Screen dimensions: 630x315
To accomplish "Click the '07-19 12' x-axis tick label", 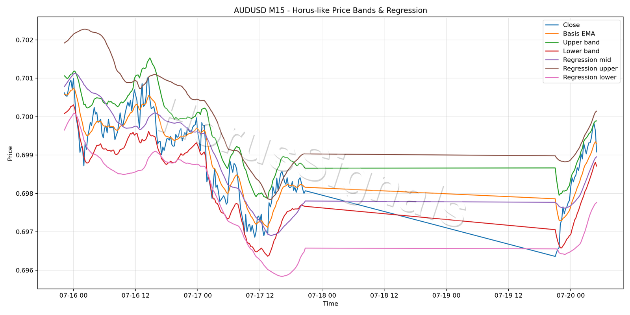I will point(509,295).
